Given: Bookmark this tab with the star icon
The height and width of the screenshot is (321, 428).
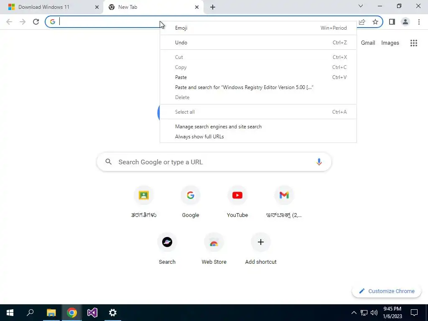Looking at the screenshot, I should 375,22.
